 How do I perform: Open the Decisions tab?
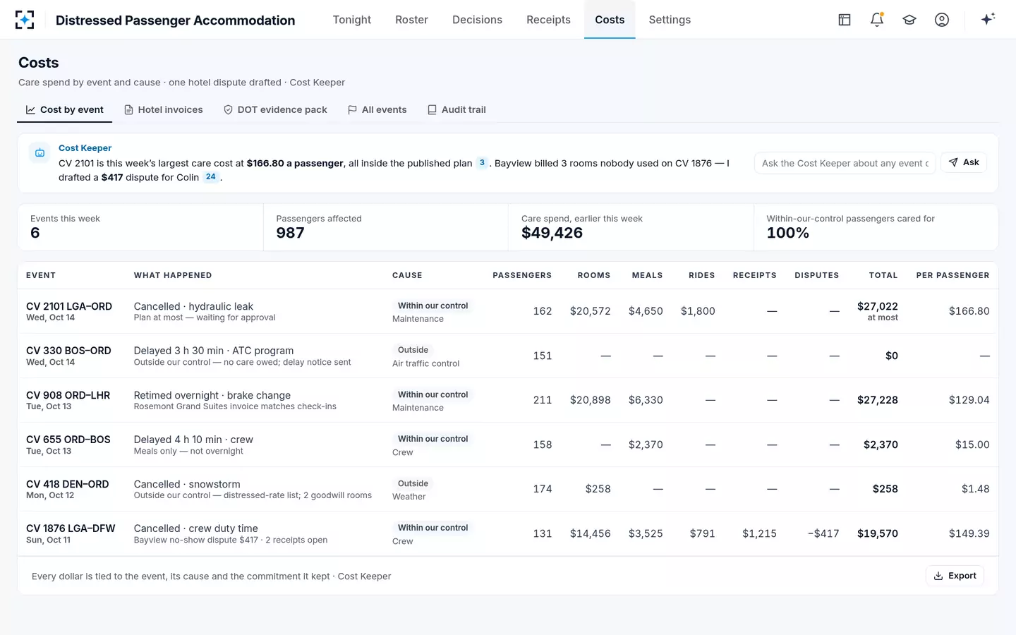tap(477, 20)
